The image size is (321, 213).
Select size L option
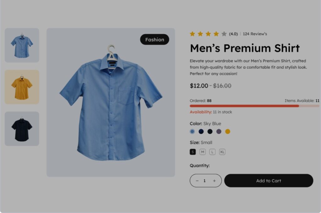coord(212,152)
